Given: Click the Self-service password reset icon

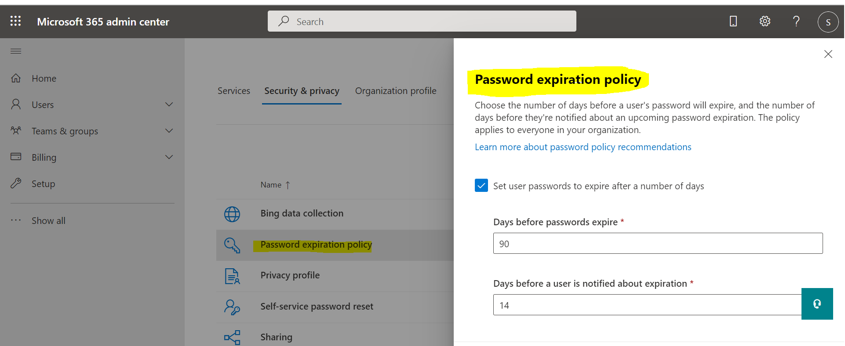Looking at the screenshot, I should pyautogui.click(x=232, y=307).
